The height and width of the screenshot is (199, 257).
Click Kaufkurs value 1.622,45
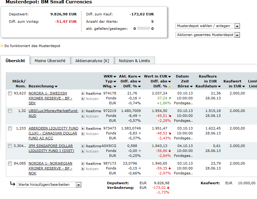(213, 128)
